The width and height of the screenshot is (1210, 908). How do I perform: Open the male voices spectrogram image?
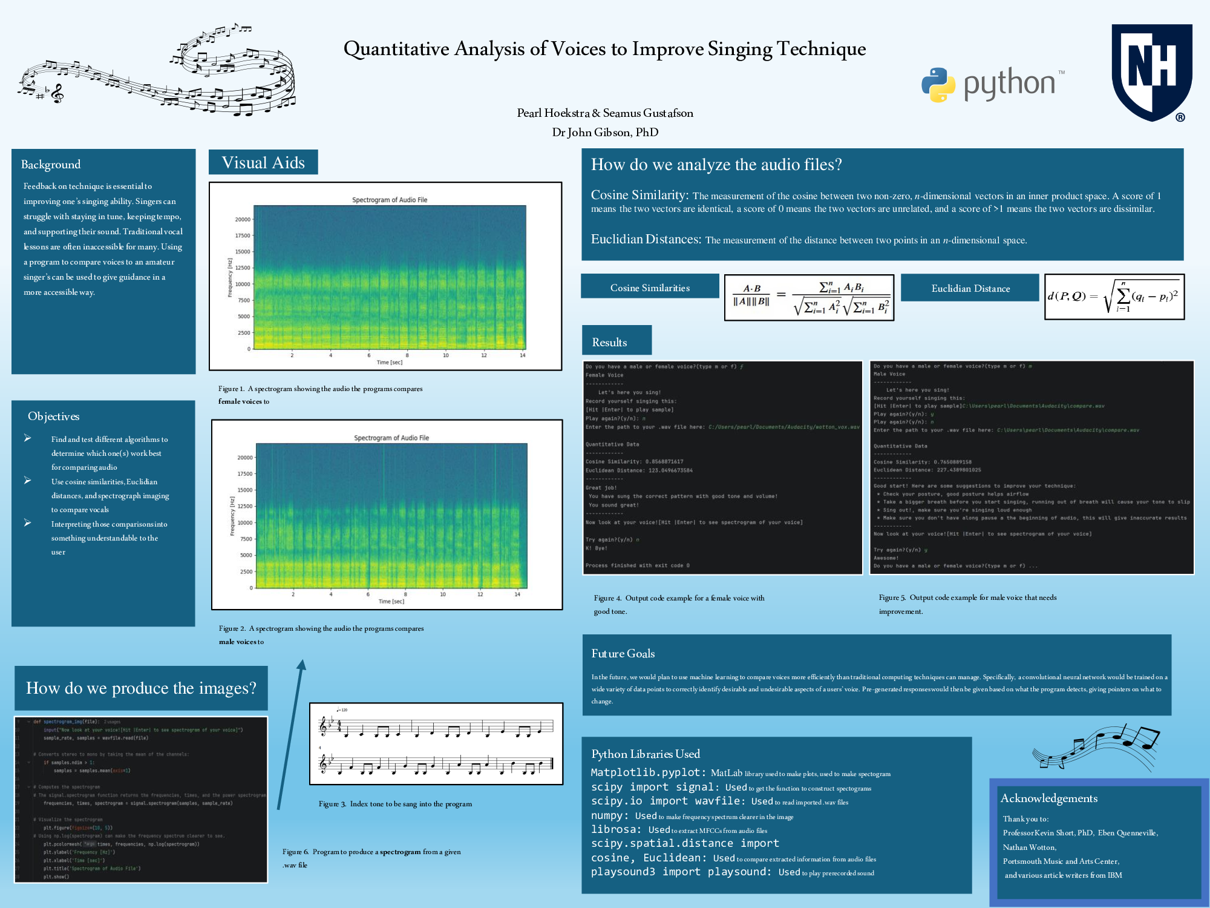tap(387, 515)
